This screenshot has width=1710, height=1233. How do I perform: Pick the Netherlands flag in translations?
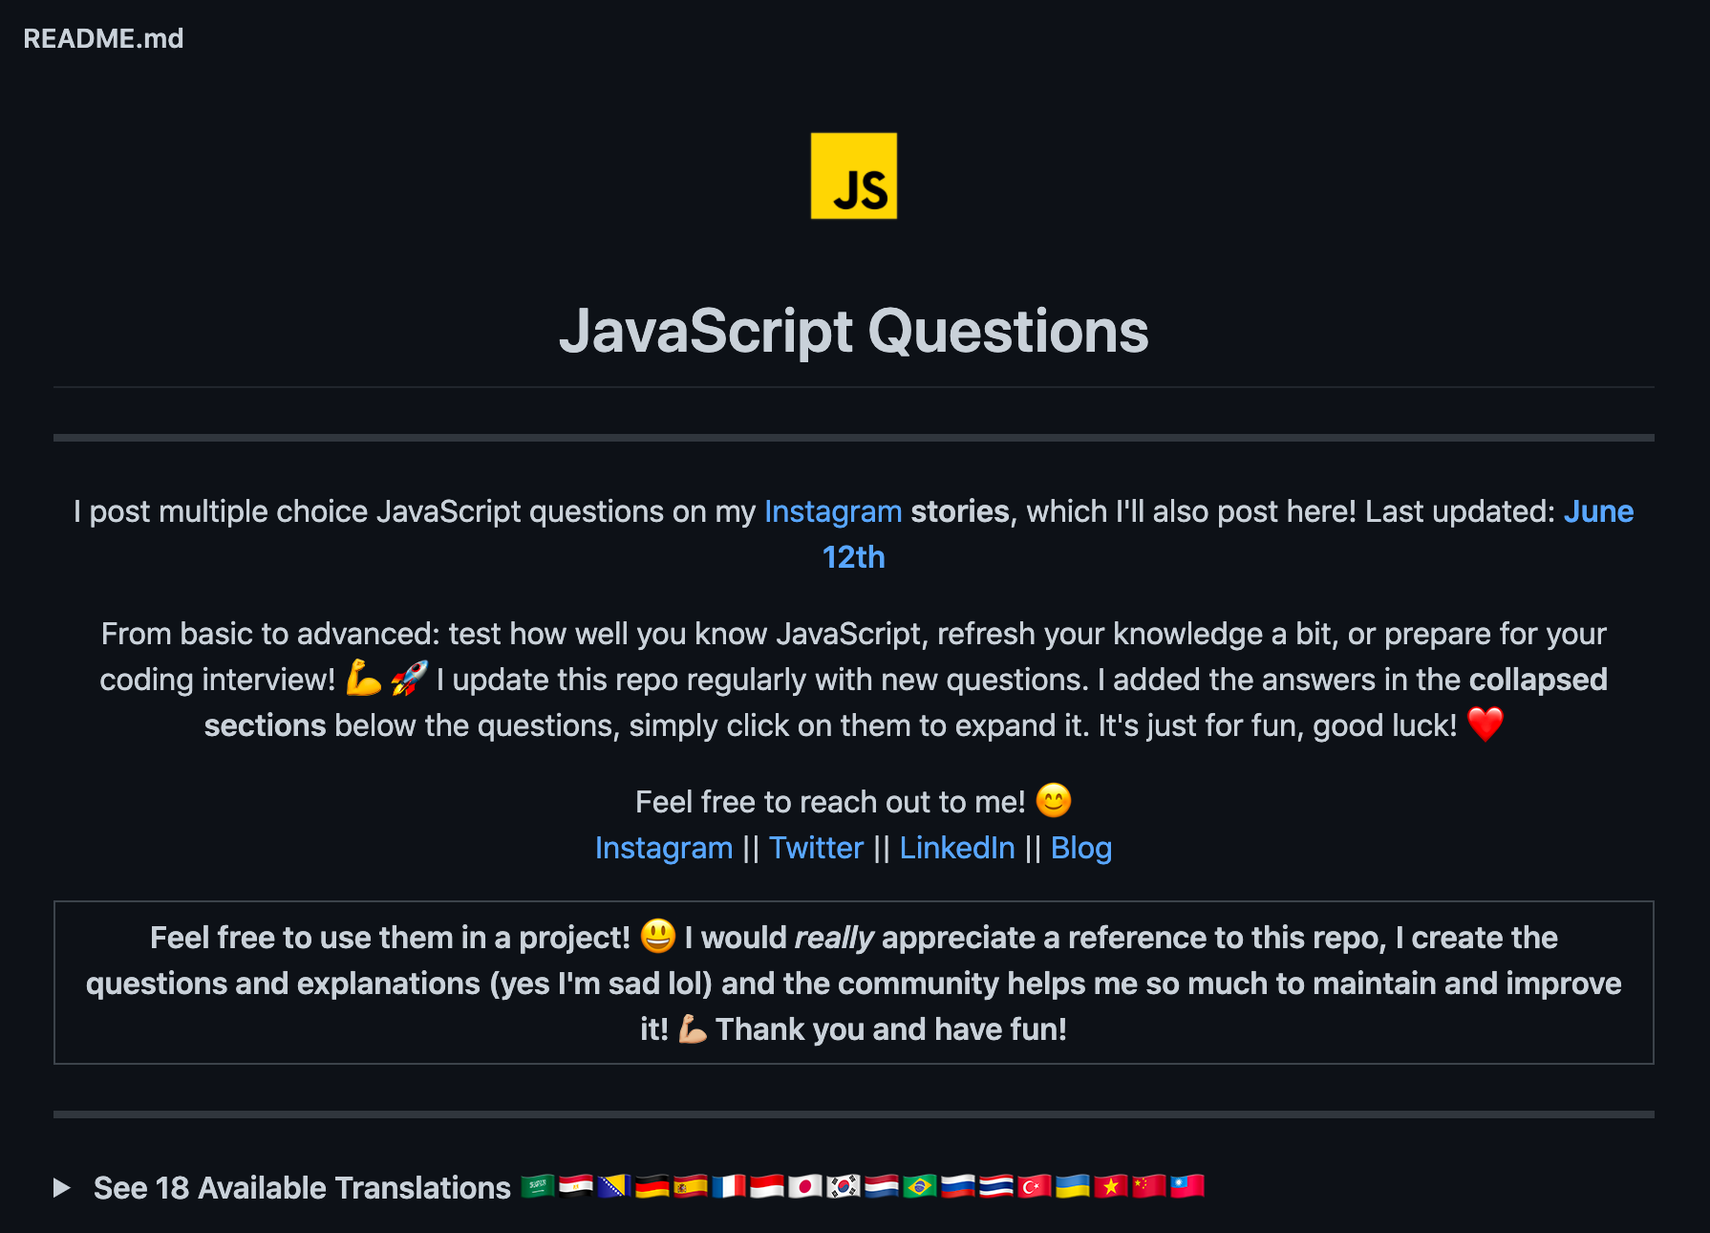click(882, 1187)
